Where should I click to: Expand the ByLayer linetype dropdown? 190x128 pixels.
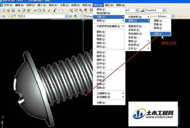pyautogui.click(x=173, y=16)
